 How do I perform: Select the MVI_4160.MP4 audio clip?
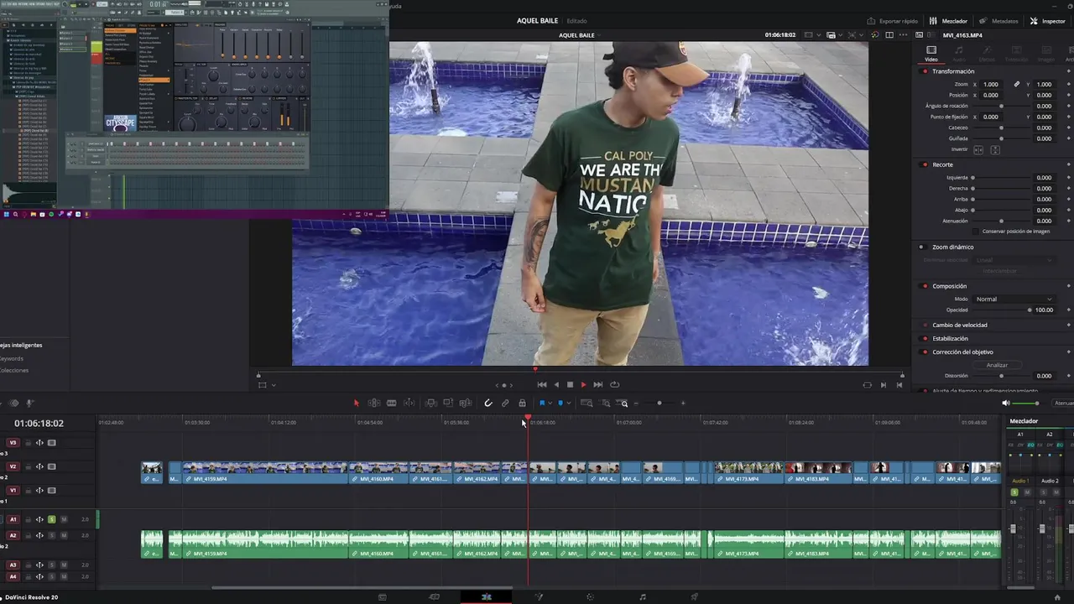tap(378, 544)
